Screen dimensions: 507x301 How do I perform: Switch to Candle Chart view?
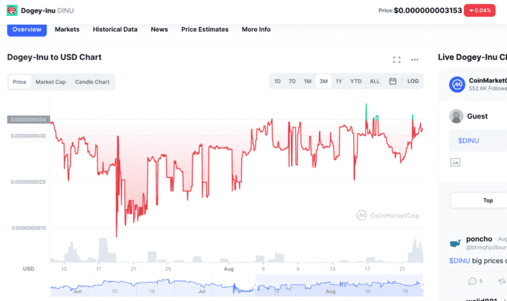coord(92,82)
